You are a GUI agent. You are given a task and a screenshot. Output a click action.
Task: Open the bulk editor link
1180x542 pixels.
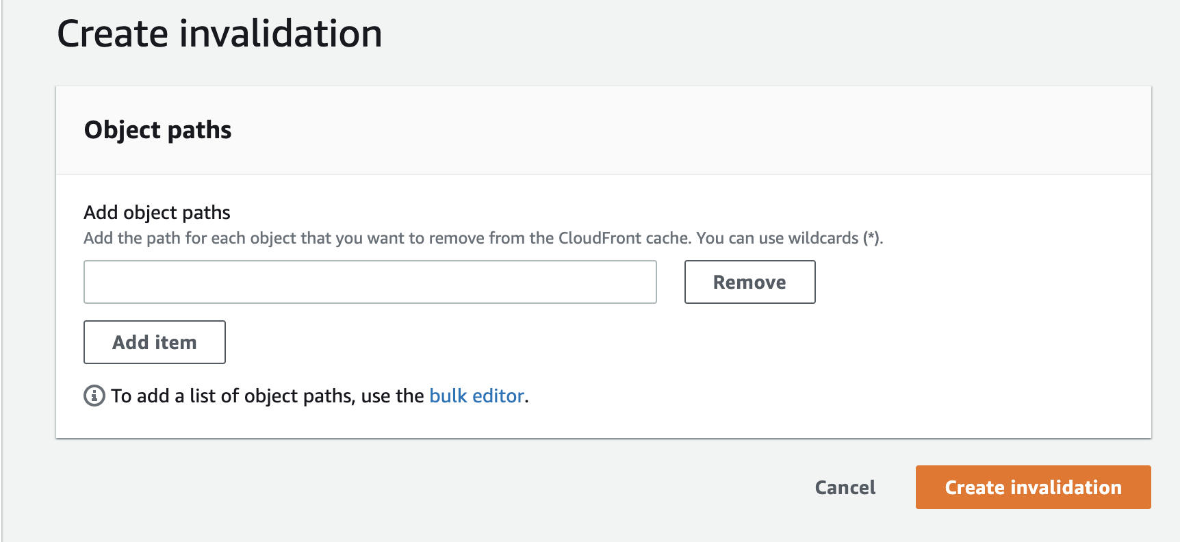click(476, 396)
